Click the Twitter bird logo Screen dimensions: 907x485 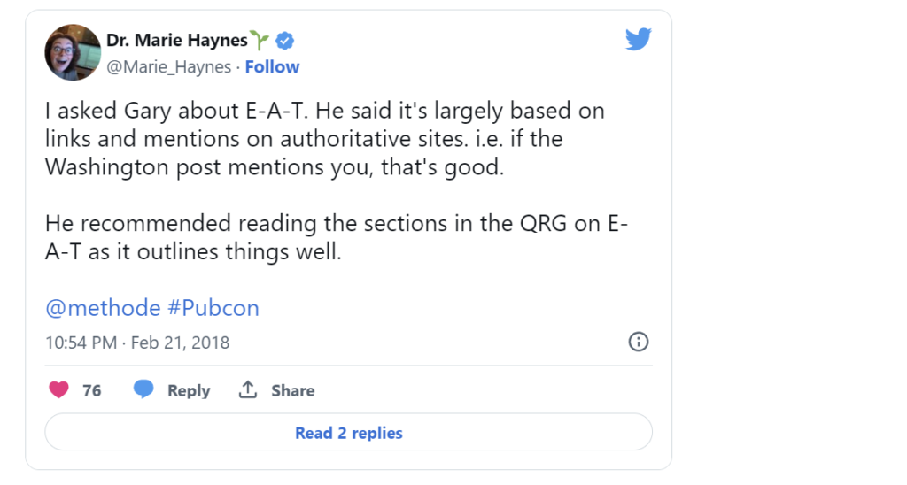638,39
